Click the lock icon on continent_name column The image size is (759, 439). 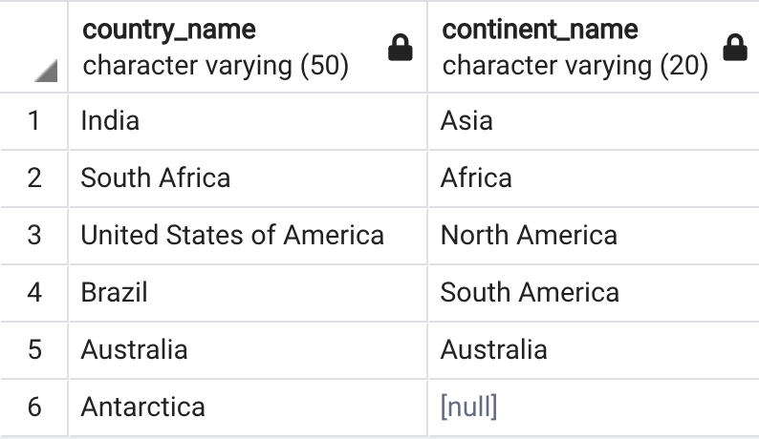click(735, 48)
